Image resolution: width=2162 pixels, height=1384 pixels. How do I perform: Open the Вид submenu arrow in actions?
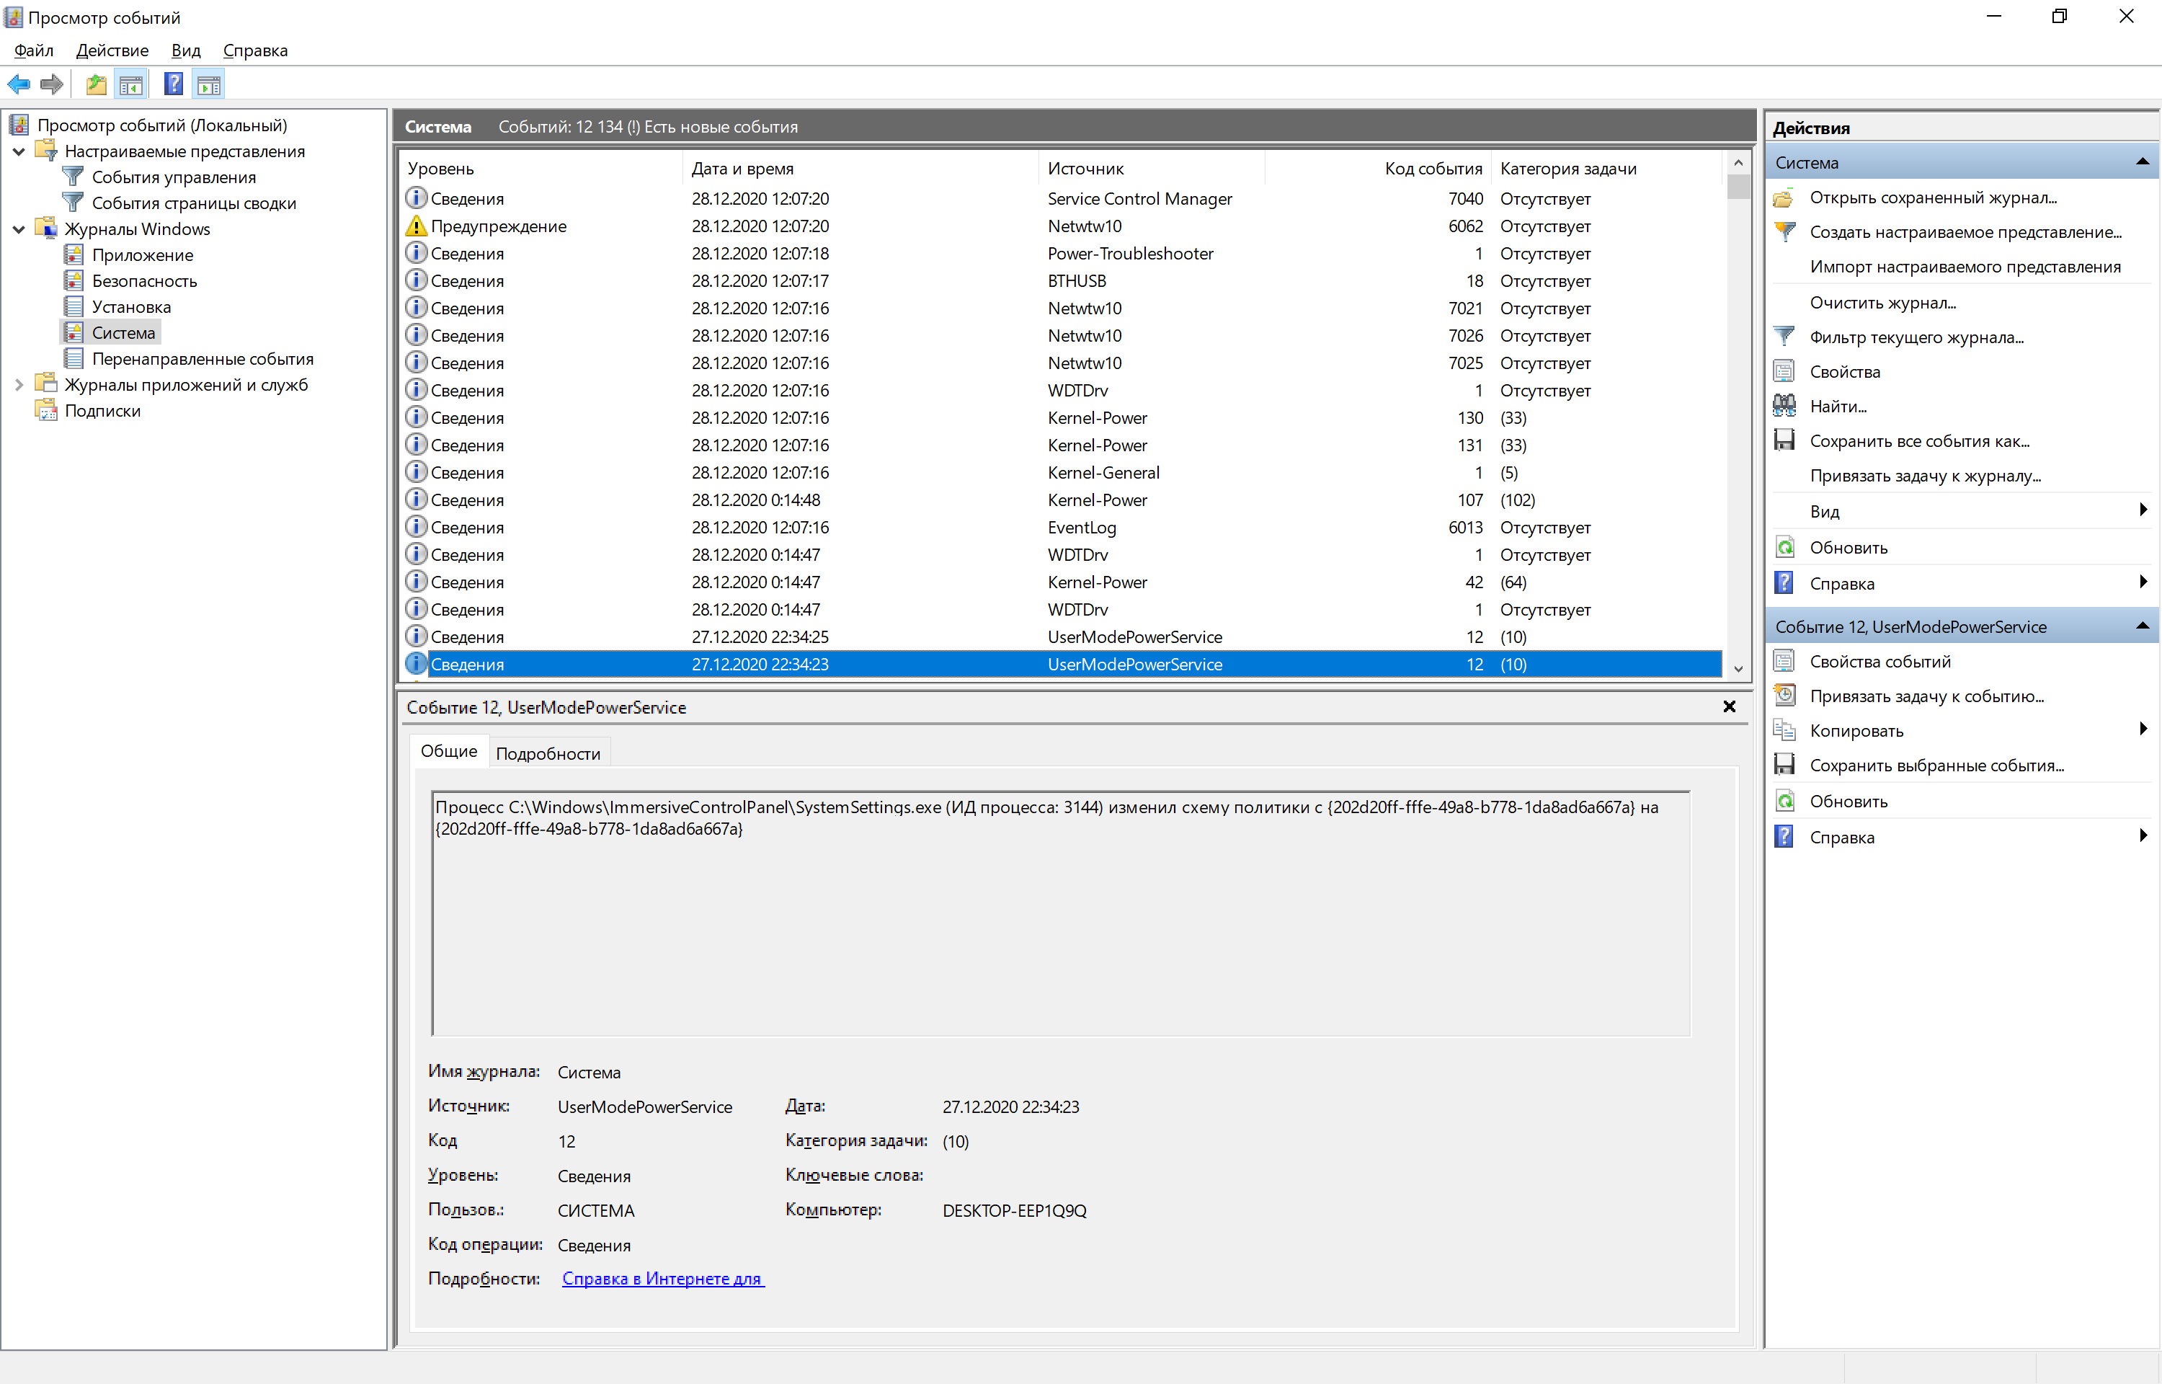coord(2143,510)
